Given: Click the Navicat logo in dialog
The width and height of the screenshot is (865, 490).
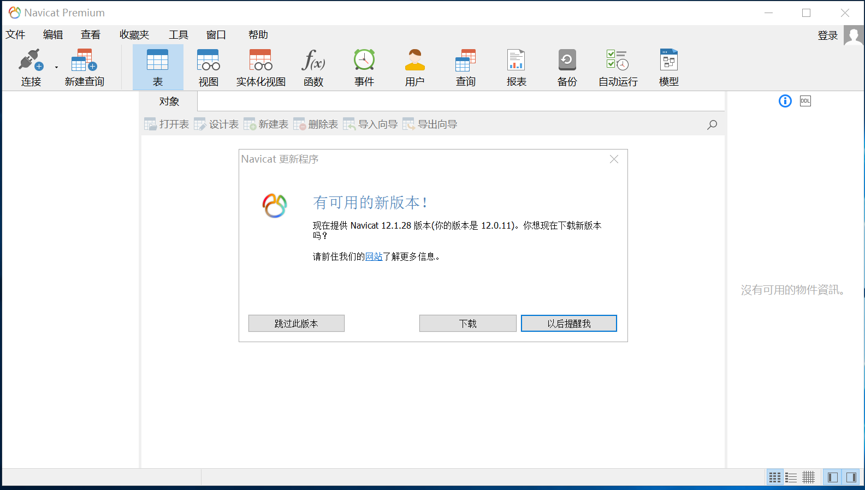Looking at the screenshot, I should [275, 206].
